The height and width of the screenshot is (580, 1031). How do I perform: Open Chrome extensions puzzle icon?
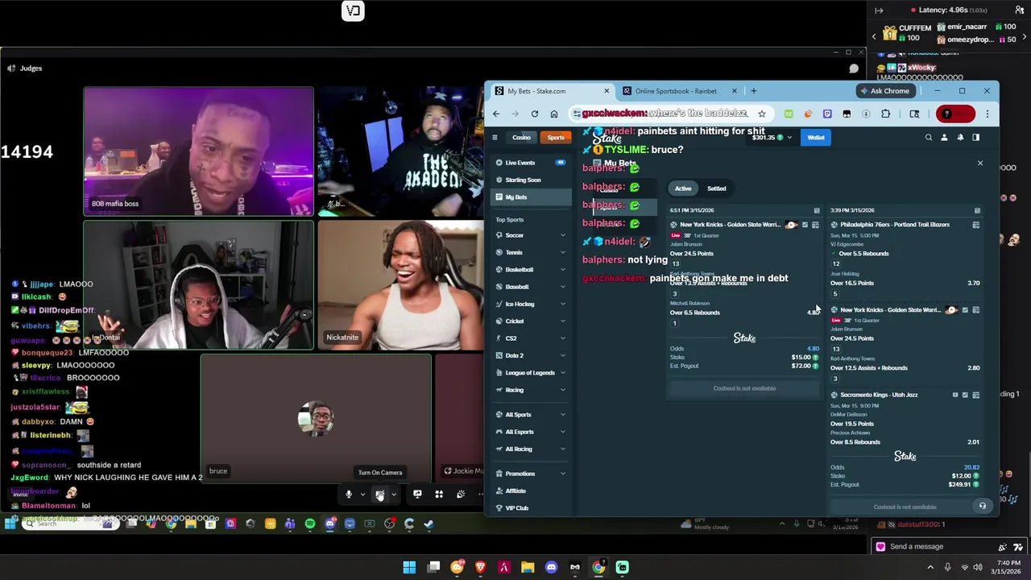885,114
